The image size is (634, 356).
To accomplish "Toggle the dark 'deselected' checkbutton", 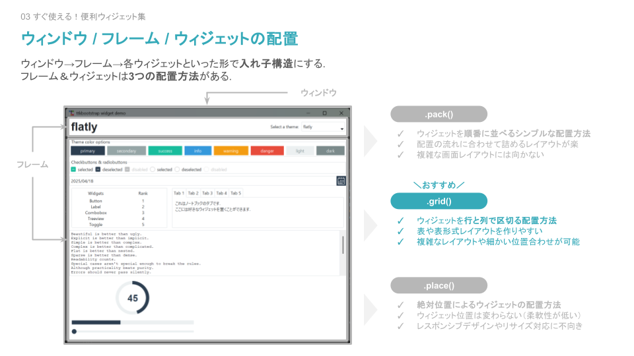I will tap(98, 169).
